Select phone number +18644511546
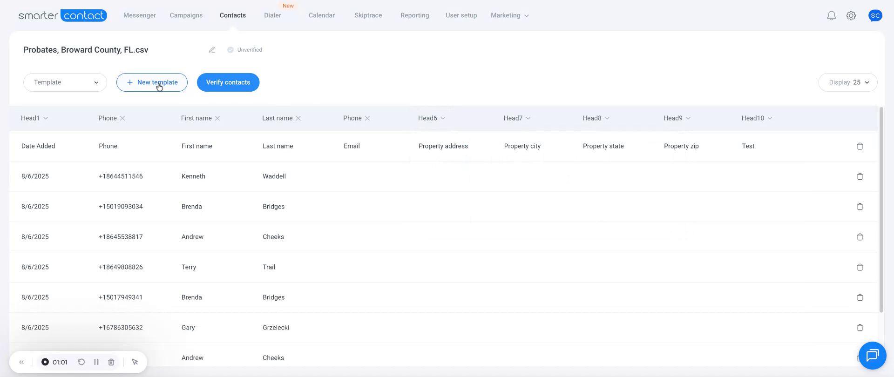Screen dimensions: 894x377 tap(121, 176)
